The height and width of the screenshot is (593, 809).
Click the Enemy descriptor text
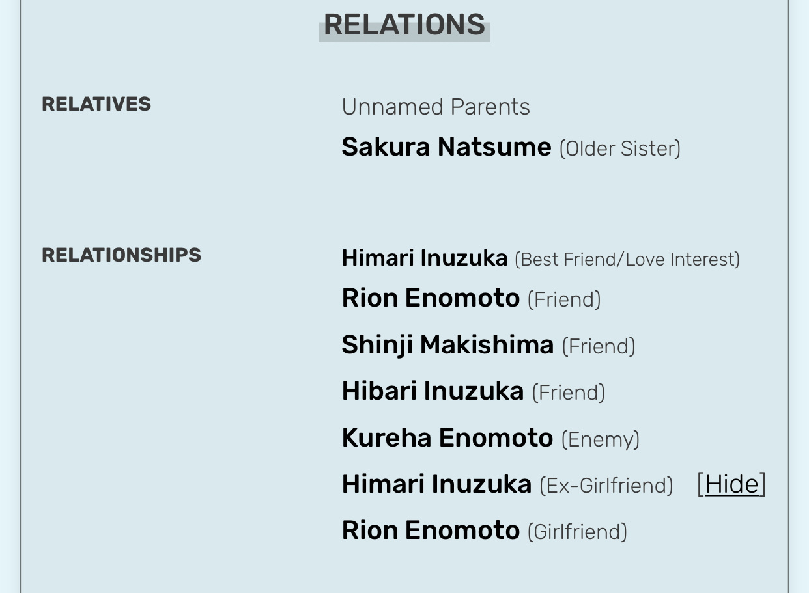coord(601,440)
